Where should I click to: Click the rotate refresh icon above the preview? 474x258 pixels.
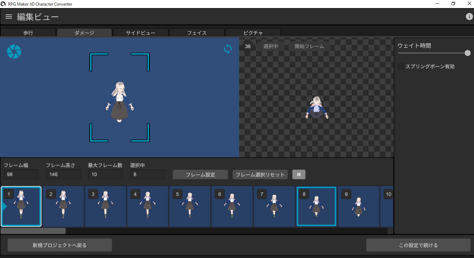[228, 49]
